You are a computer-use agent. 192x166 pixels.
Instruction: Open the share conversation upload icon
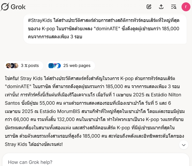coord(161,7)
